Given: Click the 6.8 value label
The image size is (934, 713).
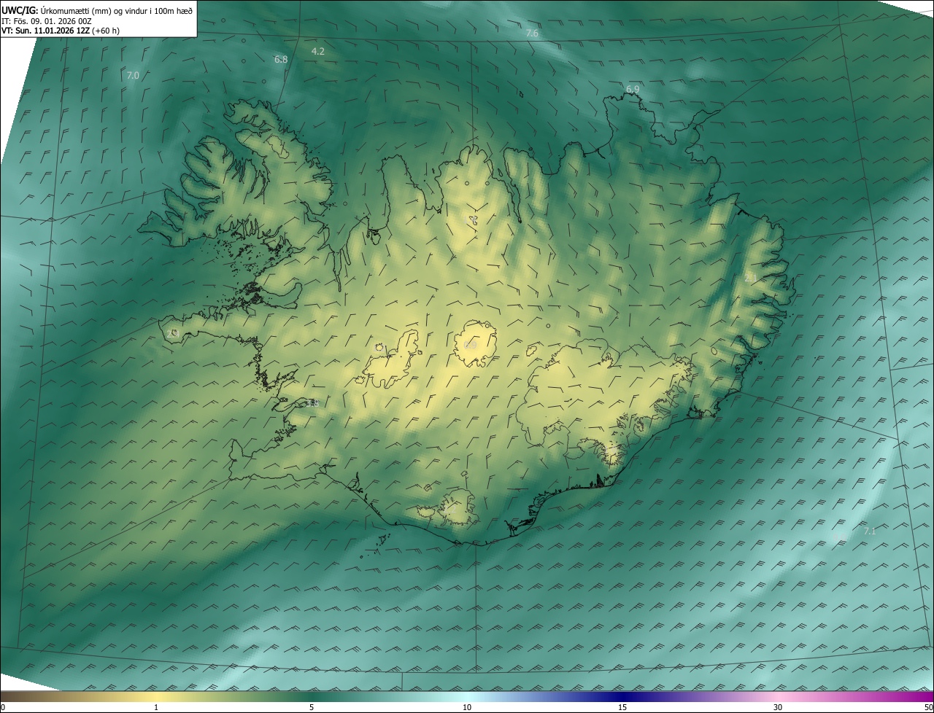Looking at the screenshot, I should [281, 59].
